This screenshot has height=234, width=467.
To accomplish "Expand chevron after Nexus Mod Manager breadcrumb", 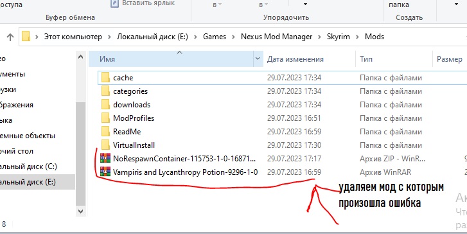I will pyautogui.click(x=319, y=37).
